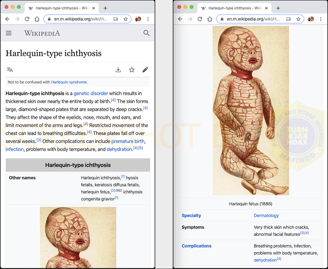Viewport: 328px width, 269px height.
Task: Open Wikipedia hamburger menu in left window
Action: point(9,33)
